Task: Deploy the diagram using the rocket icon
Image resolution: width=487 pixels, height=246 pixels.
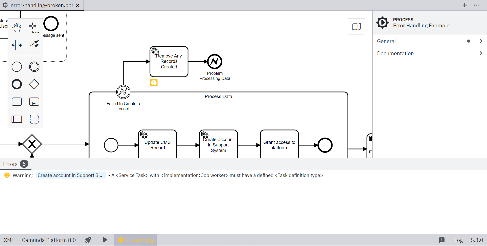Action: (88, 240)
